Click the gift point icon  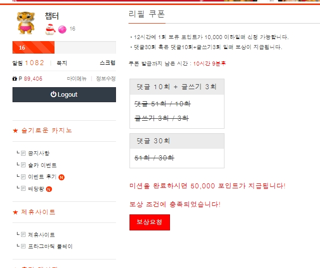14,79
